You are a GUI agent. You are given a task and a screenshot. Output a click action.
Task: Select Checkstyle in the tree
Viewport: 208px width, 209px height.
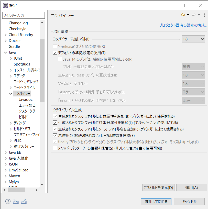[x=17, y=29]
